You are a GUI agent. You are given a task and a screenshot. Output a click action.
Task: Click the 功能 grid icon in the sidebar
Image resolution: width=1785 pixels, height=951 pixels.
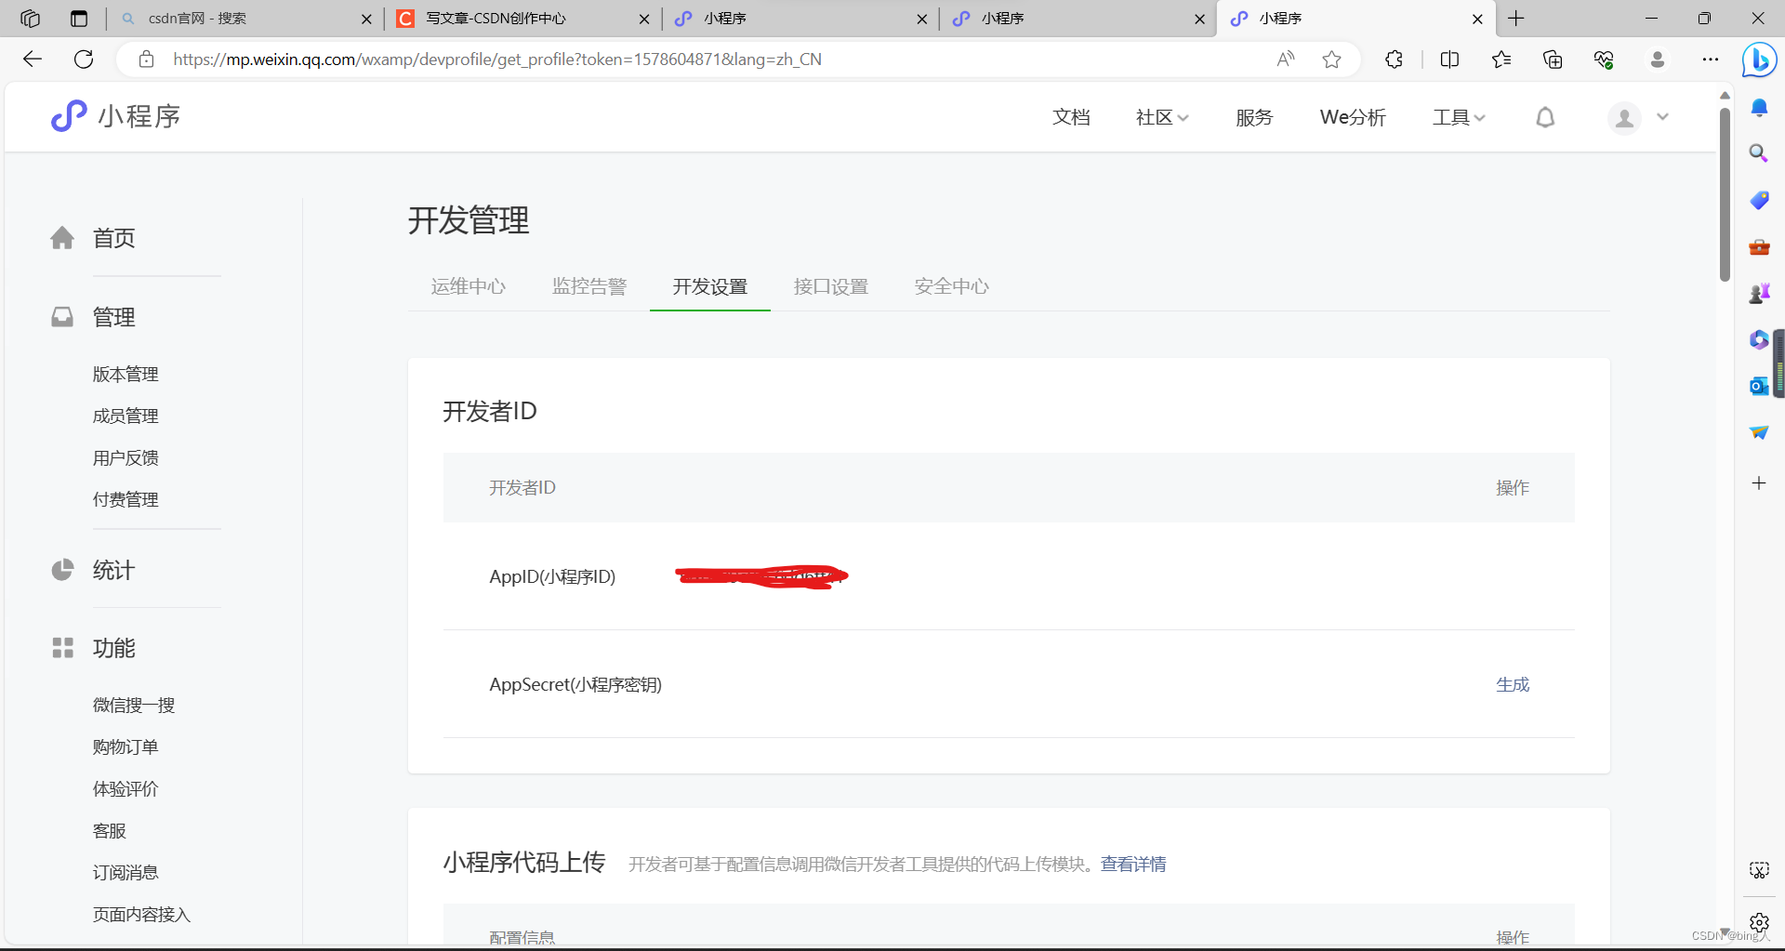[62, 648]
